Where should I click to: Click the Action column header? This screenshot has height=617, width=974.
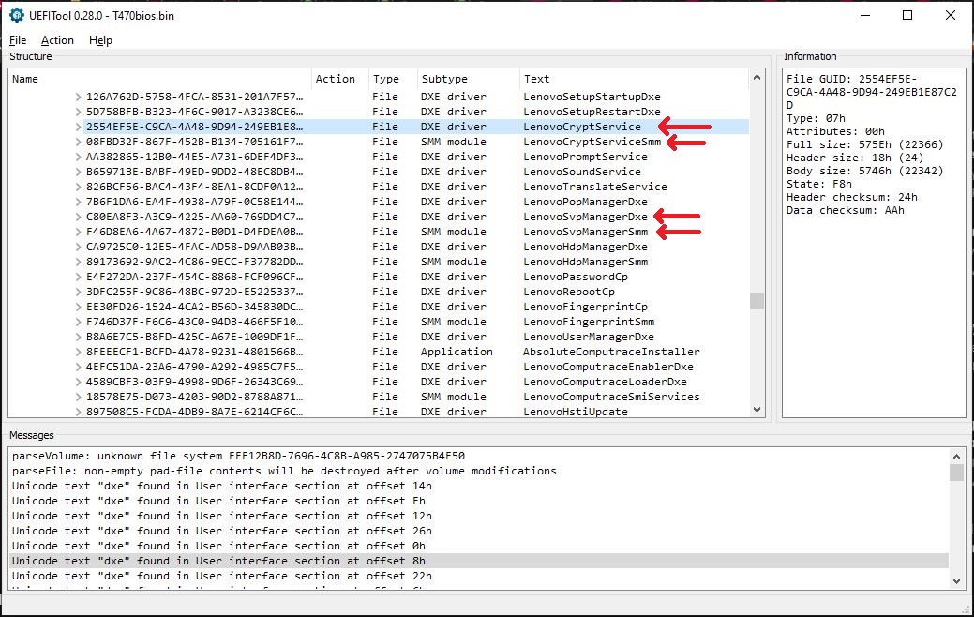[339, 79]
